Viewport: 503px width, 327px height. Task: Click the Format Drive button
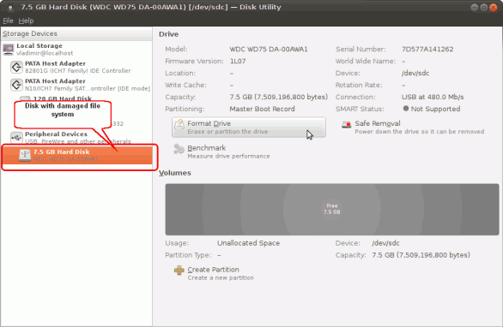coord(249,128)
